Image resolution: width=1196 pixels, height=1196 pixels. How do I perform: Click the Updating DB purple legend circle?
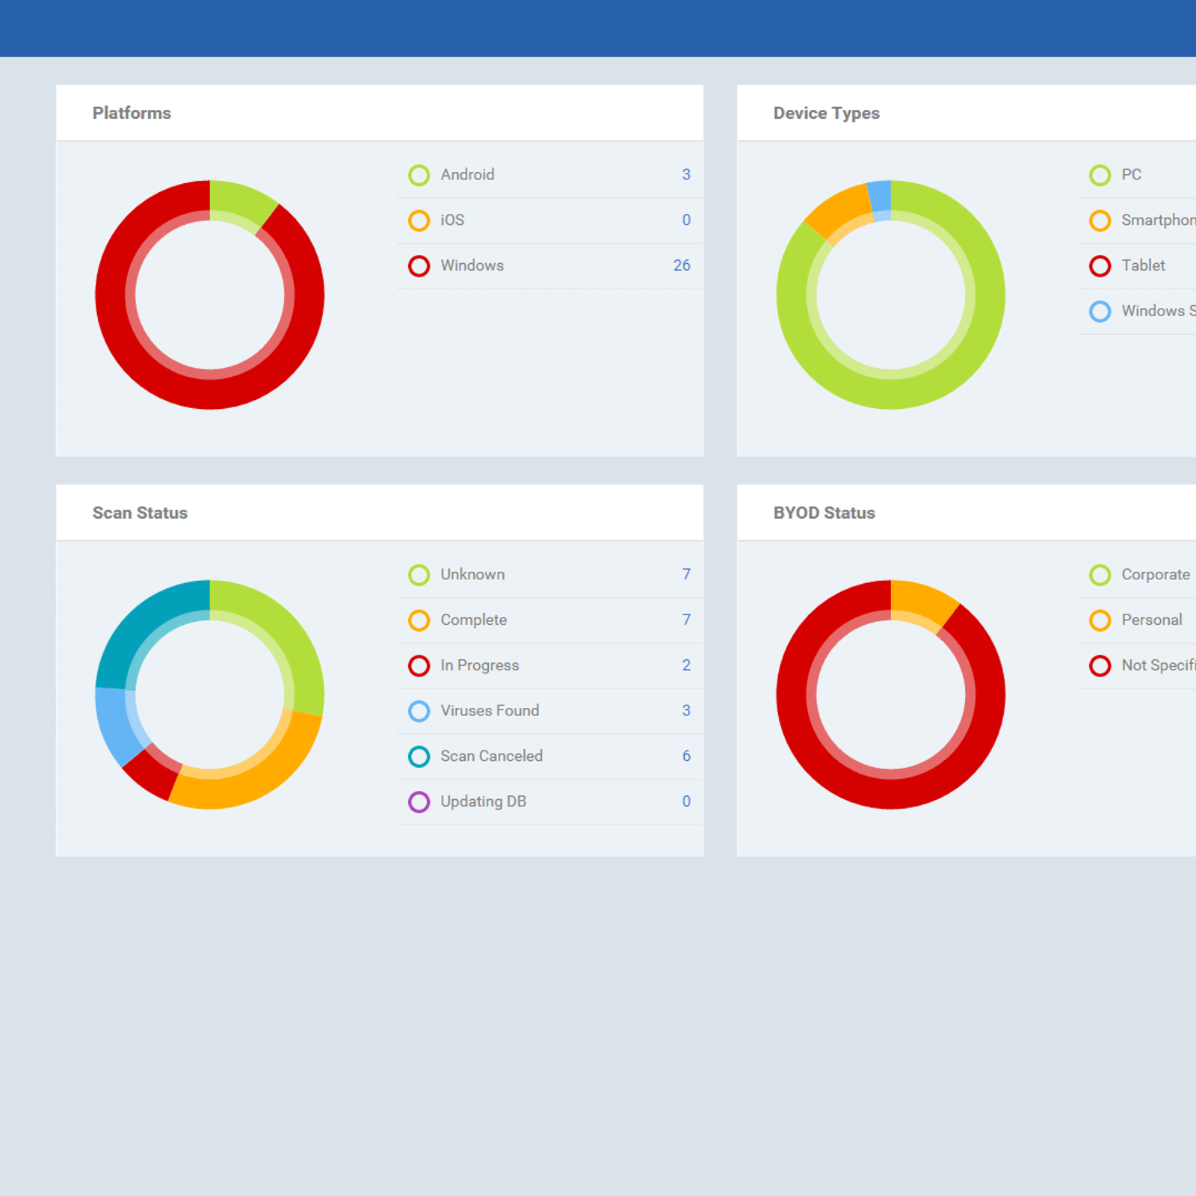(419, 802)
